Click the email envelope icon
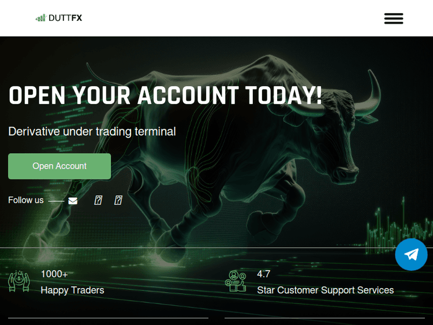Image resolution: width=433 pixels, height=325 pixels. pos(73,201)
